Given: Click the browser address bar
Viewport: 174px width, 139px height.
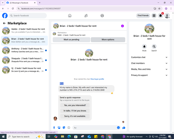Looking at the screenshot, I should pos(86,8).
